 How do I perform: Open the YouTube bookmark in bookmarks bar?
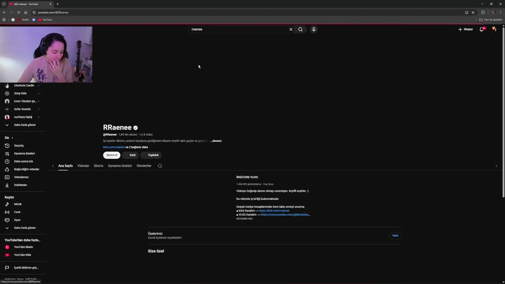(x=45, y=20)
